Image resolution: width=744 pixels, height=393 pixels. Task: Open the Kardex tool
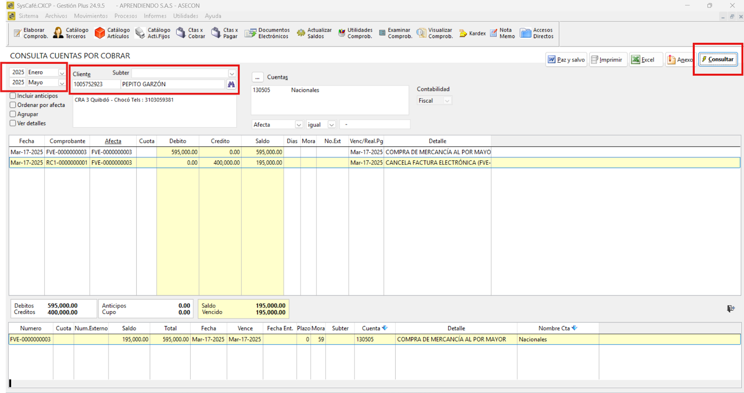tap(472, 33)
